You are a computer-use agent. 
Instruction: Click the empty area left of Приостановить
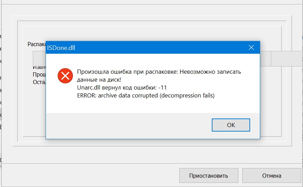(90, 176)
